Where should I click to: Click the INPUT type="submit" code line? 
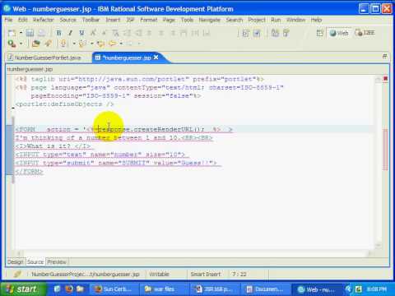(116, 163)
